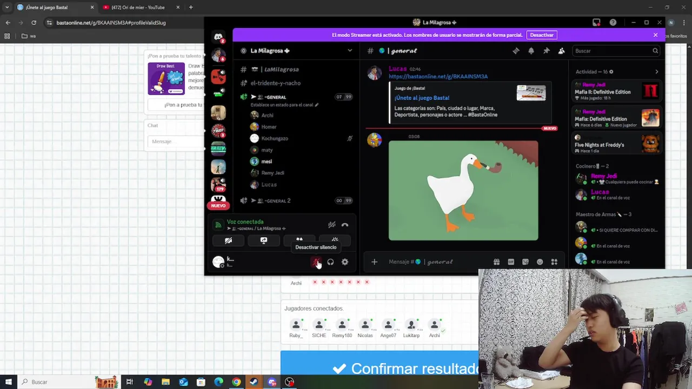
Task: Open Discord direct messages home icon
Action: tap(218, 37)
